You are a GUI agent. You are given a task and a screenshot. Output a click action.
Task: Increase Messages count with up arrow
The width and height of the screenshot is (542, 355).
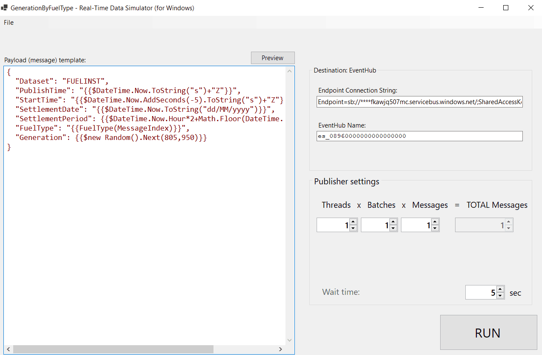pyautogui.click(x=435, y=221)
